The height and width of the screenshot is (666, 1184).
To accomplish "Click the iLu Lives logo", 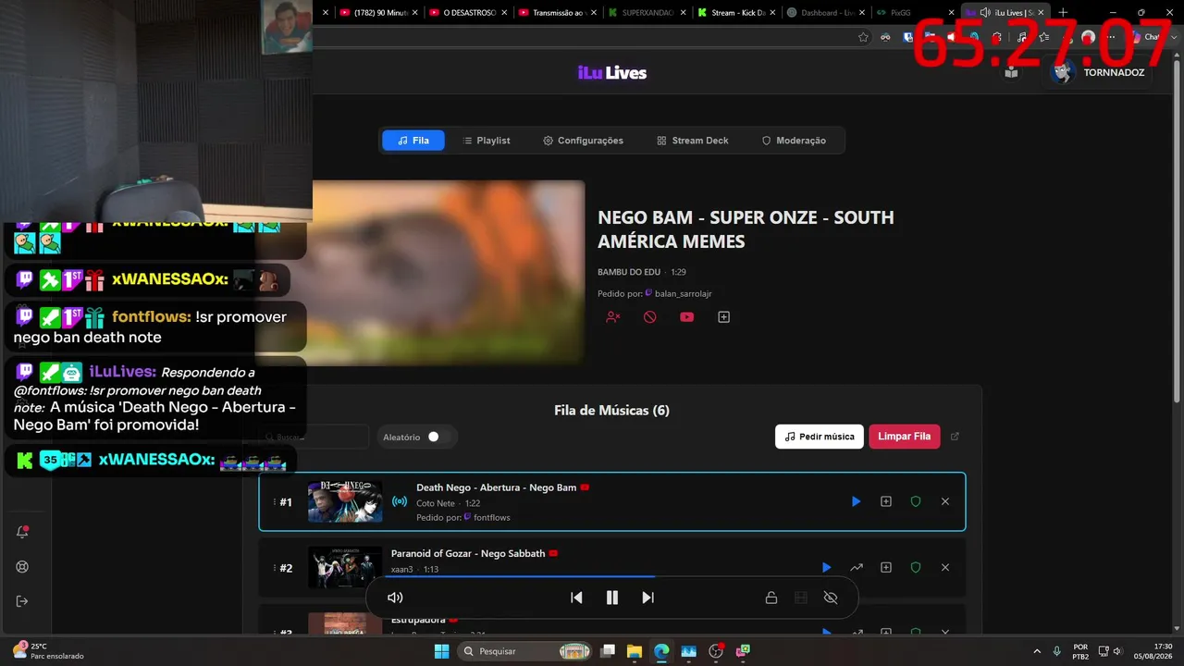I will point(612,73).
